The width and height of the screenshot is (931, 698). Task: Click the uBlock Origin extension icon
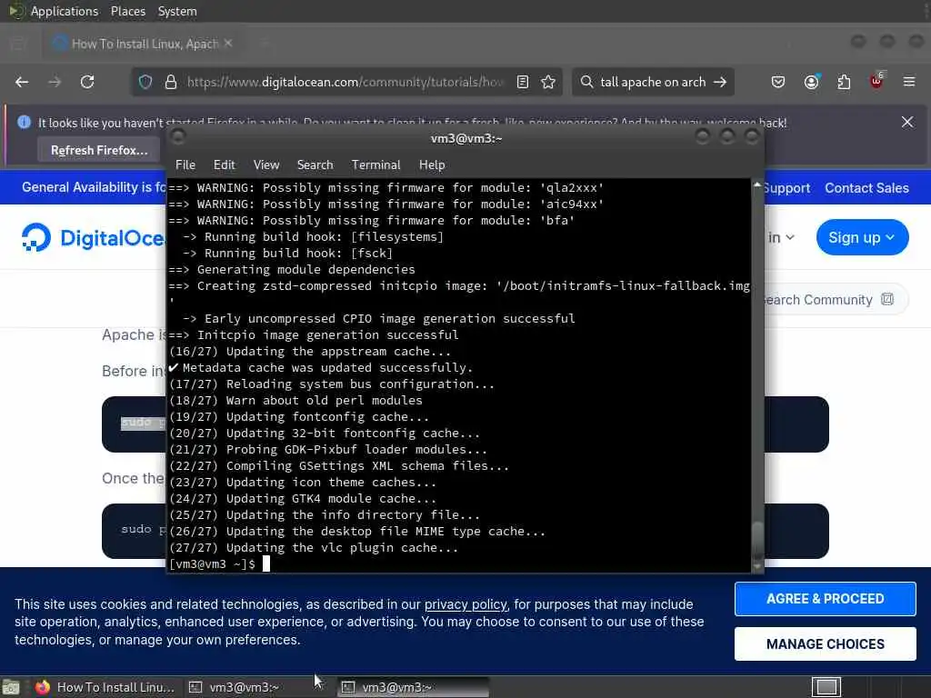click(x=877, y=81)
